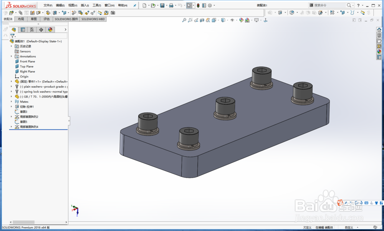Click the Zoom to Fit icon
Screen dimensions: 384x231
click(x=184, y=20)
